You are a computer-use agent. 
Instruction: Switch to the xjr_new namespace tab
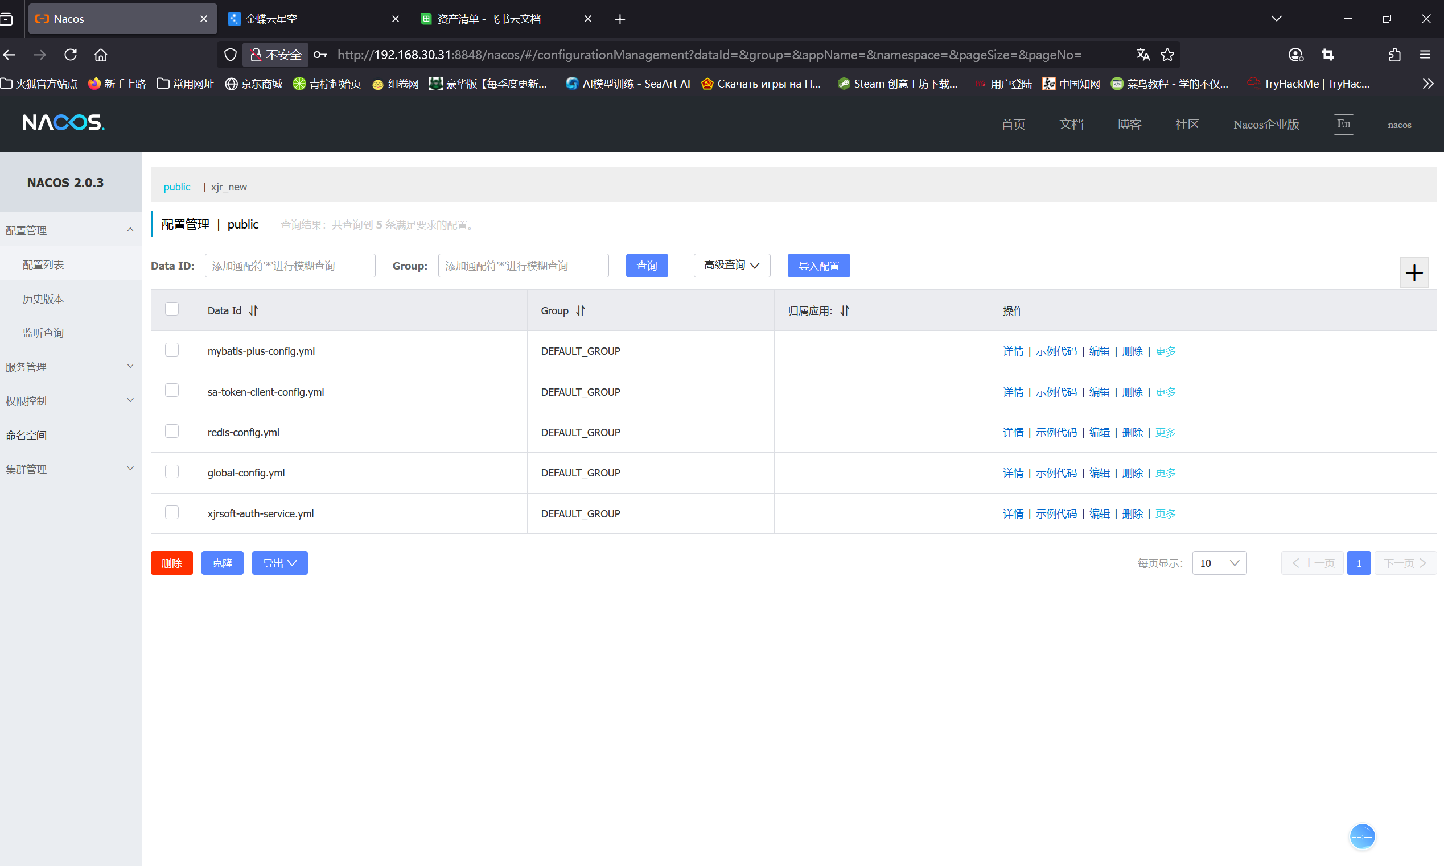[x=228, y=187]
